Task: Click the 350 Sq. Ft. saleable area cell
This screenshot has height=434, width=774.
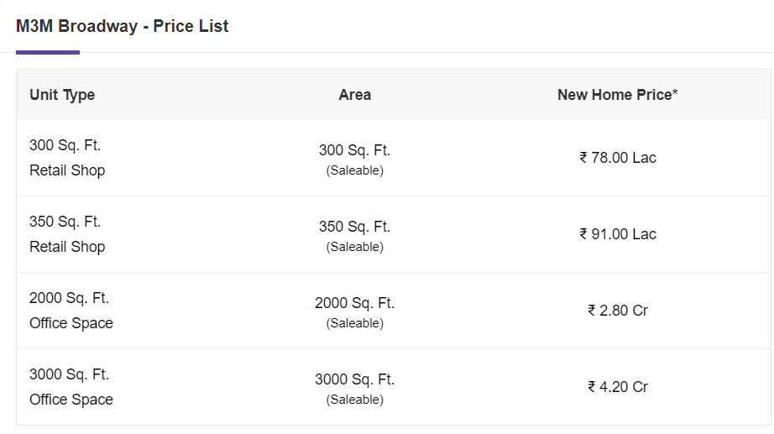Action: pyautogui.click(x=354, y=236)
